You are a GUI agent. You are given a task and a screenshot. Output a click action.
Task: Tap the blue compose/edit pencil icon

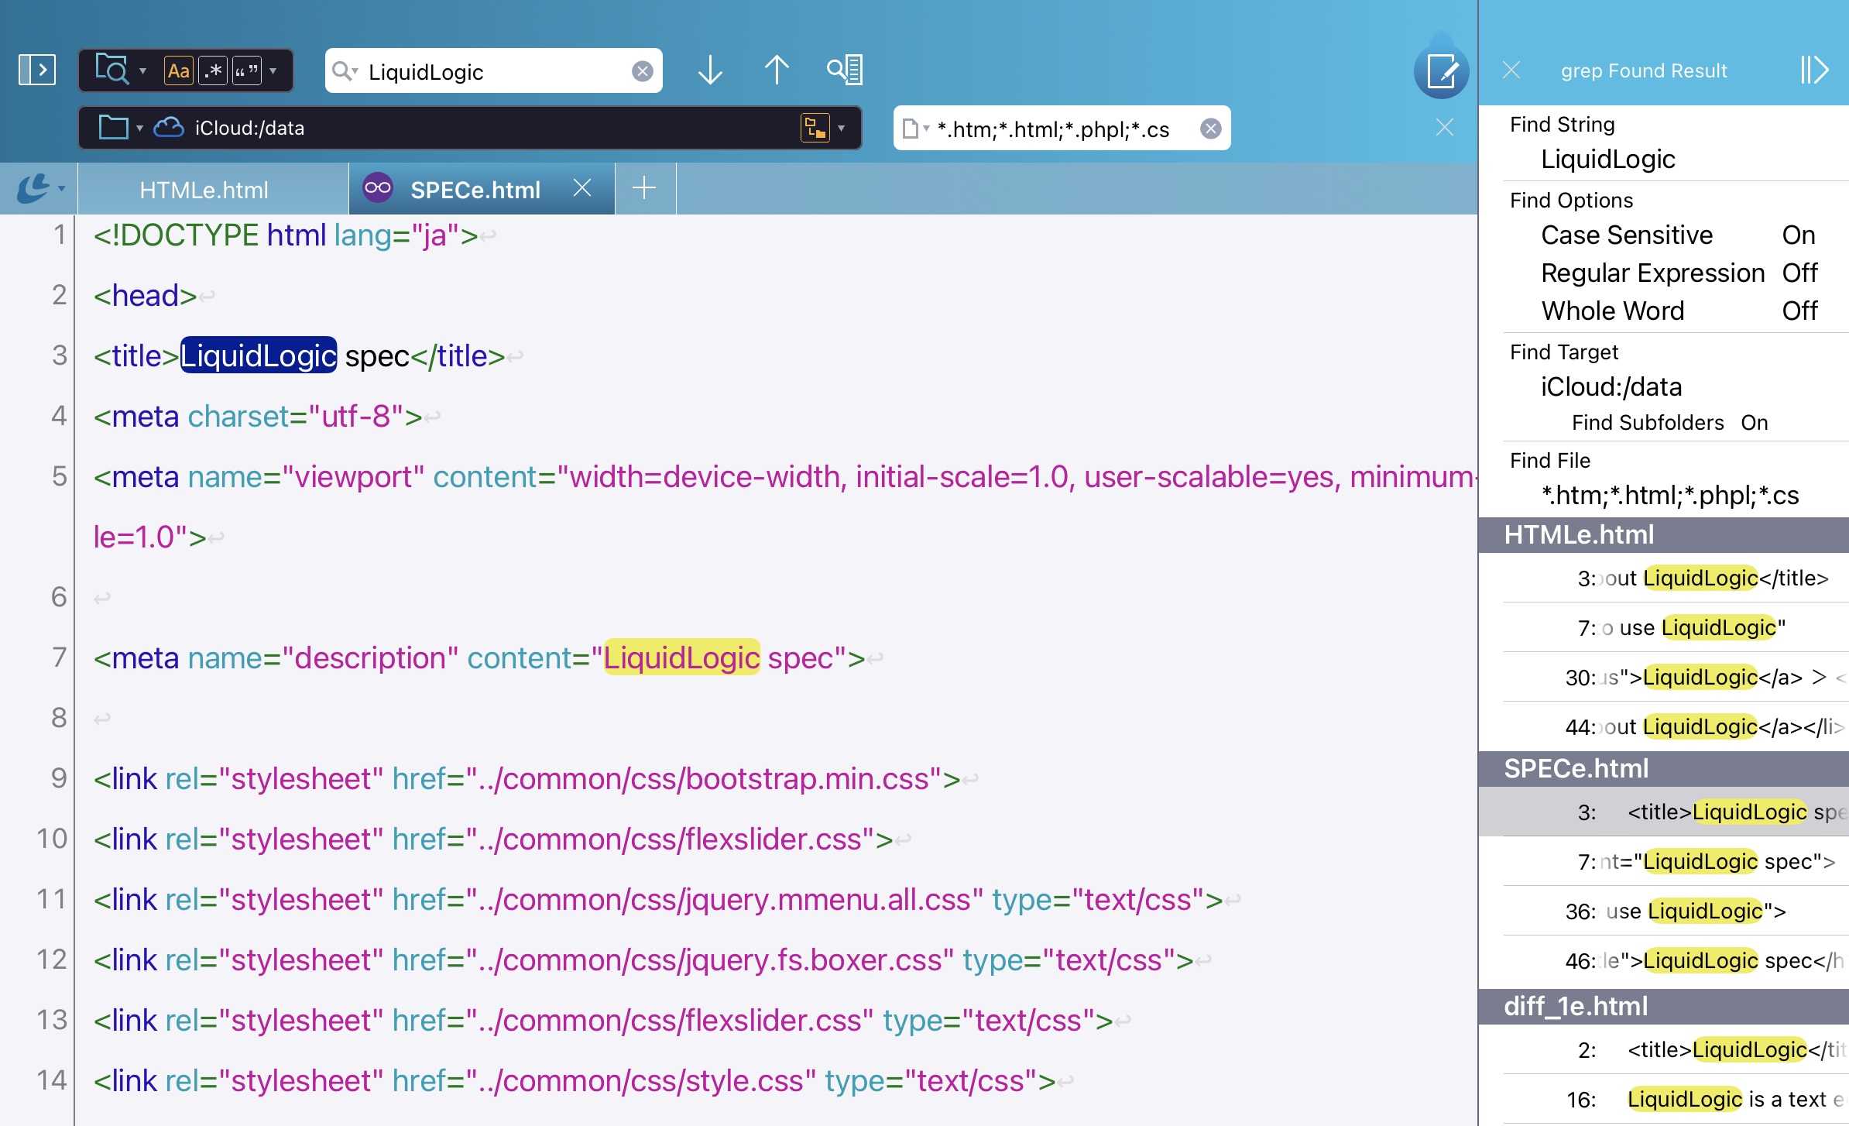[x=1442, y=71]
